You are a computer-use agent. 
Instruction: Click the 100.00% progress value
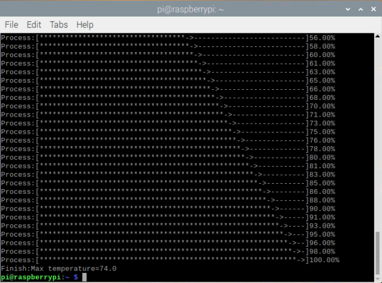point(324,260)
